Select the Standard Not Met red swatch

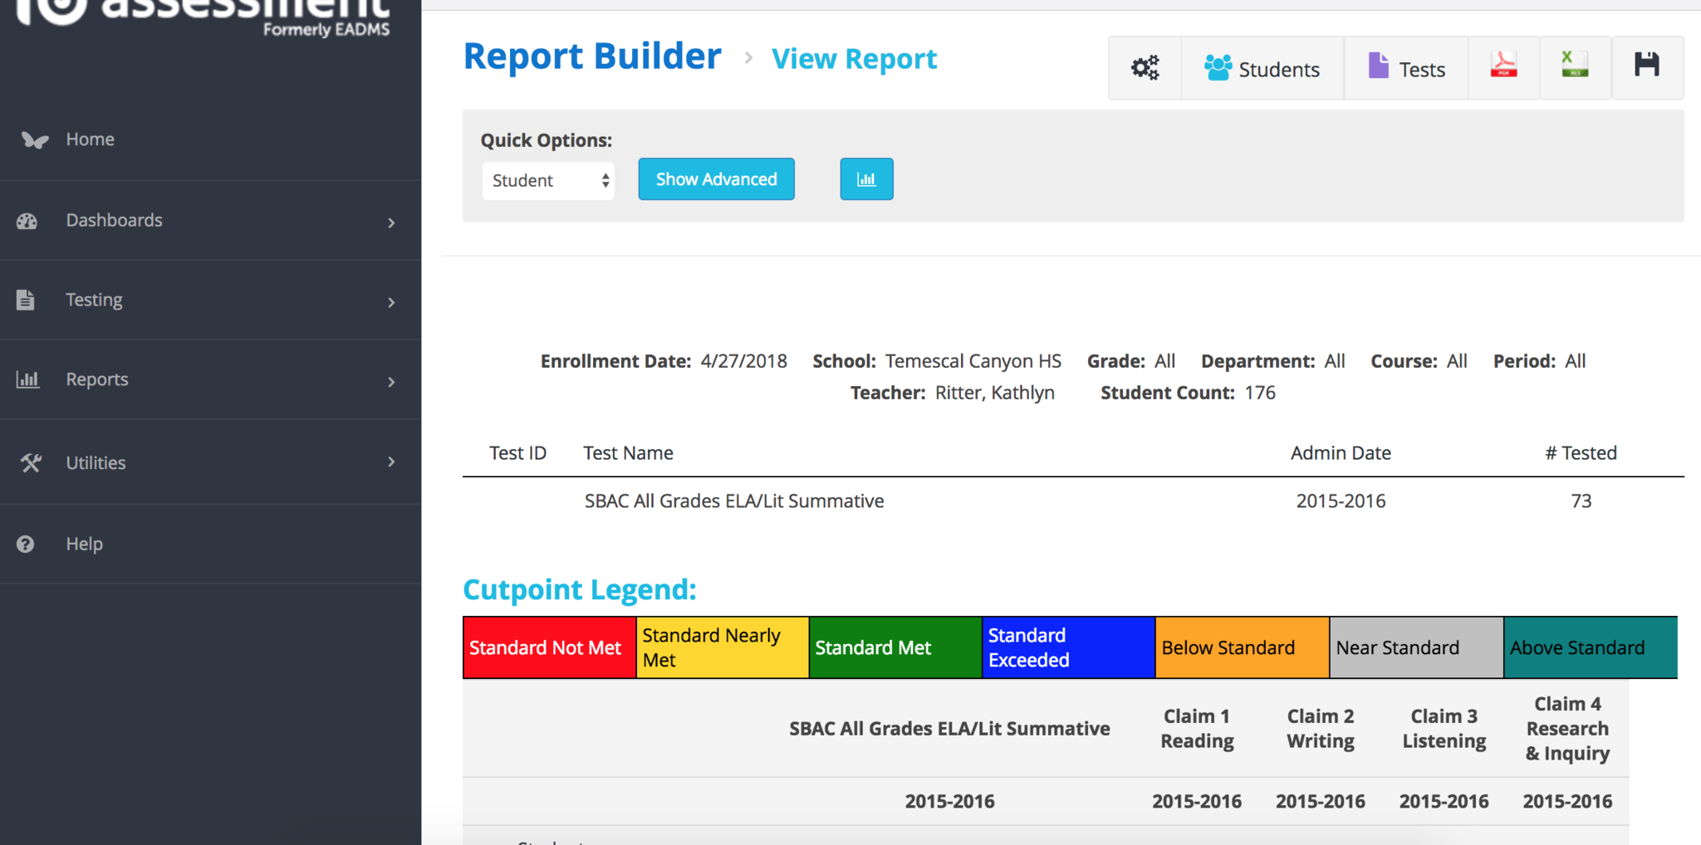coord(549,647)
